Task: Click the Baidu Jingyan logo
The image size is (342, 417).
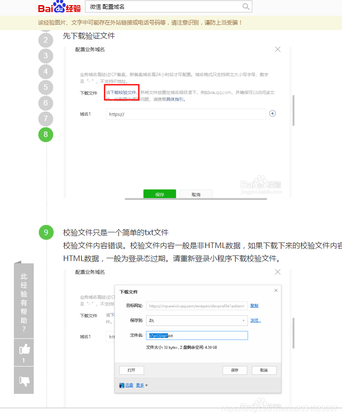Action: pos(59,6)
